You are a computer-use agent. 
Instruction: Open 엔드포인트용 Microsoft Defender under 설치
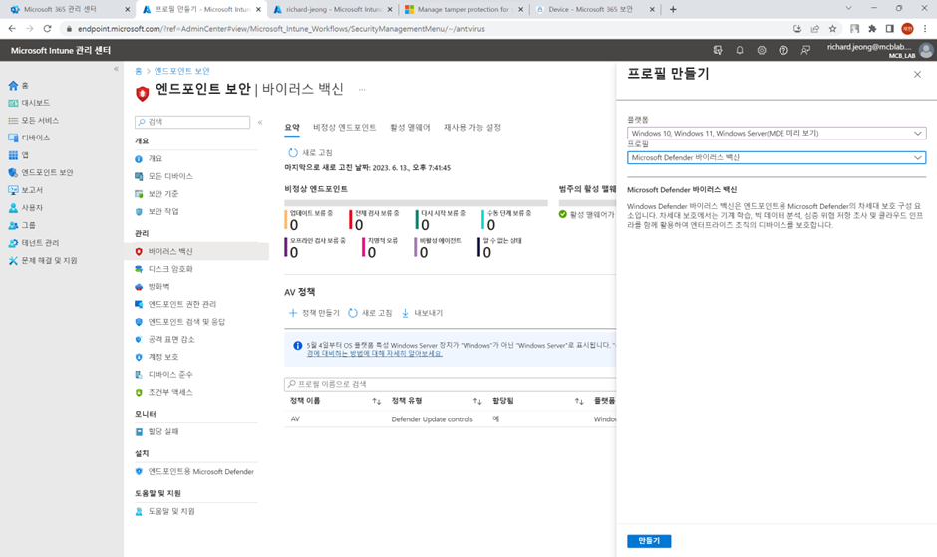[196, 472]
